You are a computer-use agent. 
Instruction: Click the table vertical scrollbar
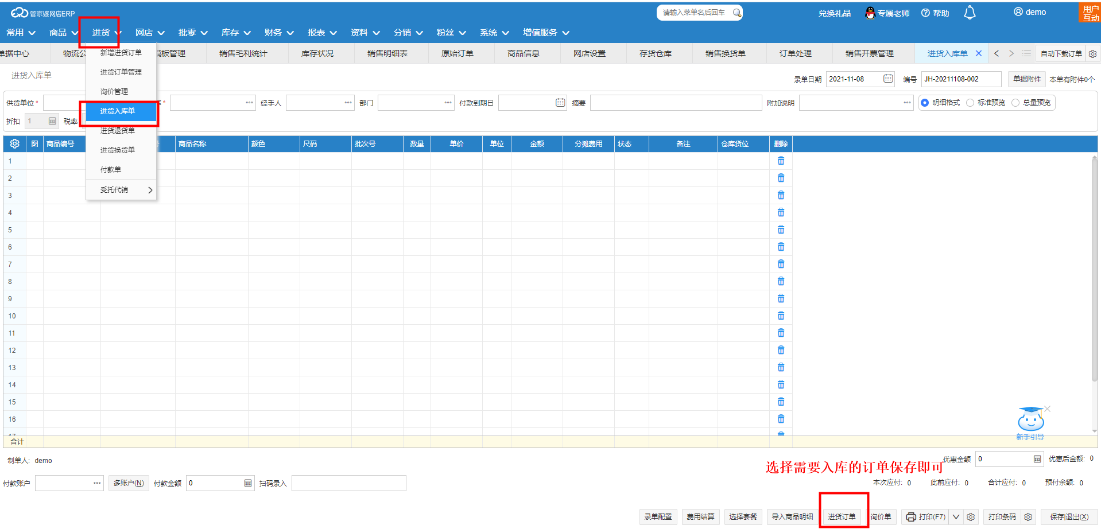(x=1094, y=270)
